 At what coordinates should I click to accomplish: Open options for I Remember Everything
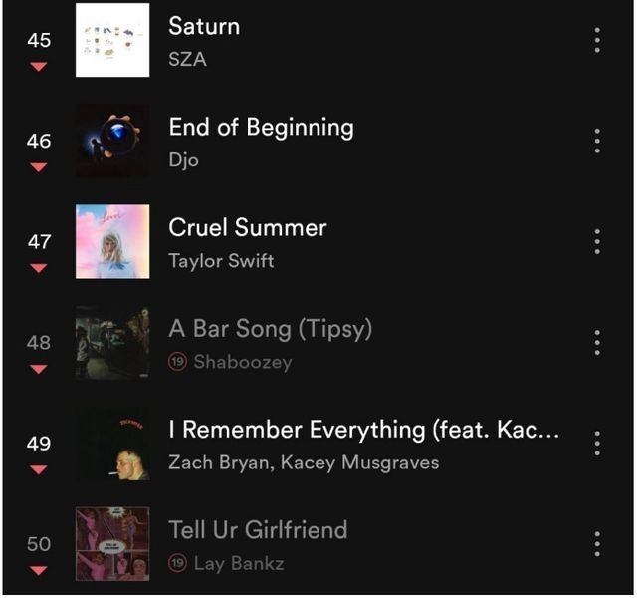[x=597, y=443]
